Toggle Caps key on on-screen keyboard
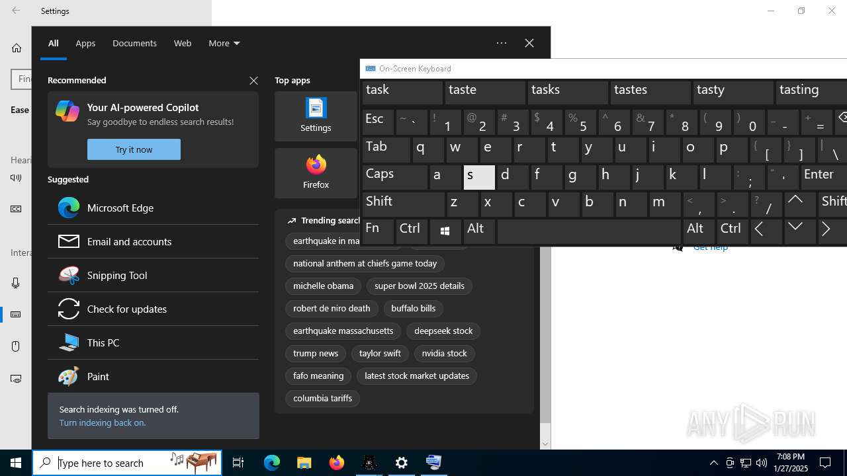The image size is (847, 476). pyautogui.click(x=395, y=177)
